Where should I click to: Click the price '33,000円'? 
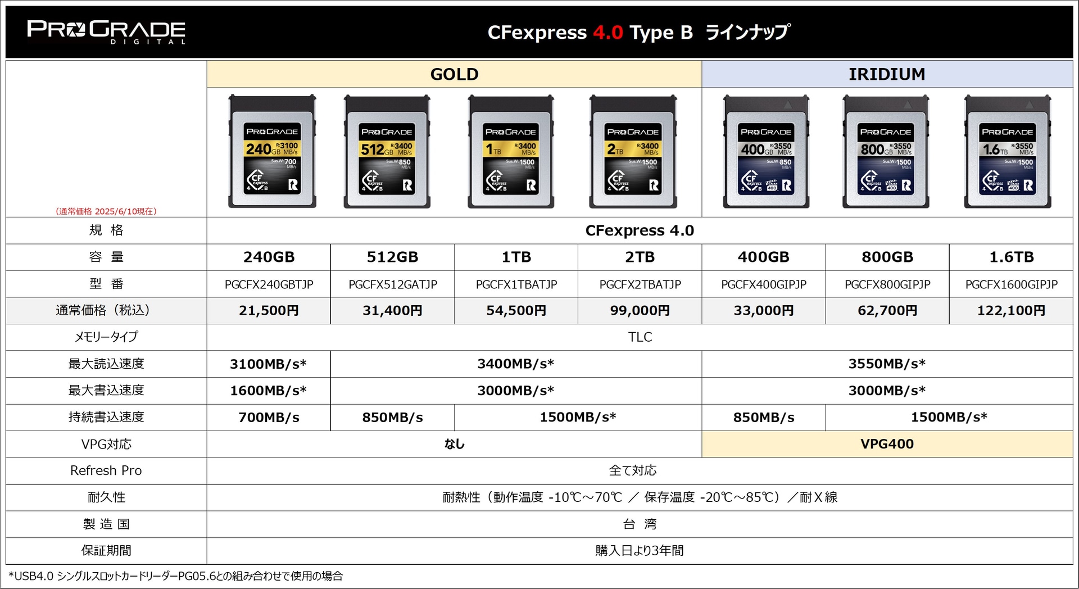click(x=764, y=311)
